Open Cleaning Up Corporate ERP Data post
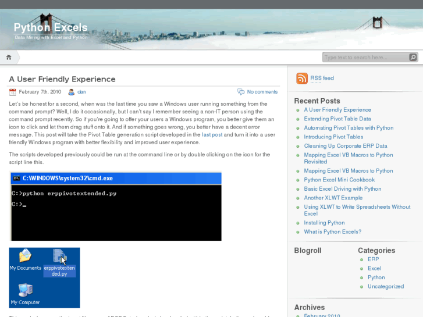Viewport: 423px width, 317px height. pyautogui.click(x=346, y=146)
